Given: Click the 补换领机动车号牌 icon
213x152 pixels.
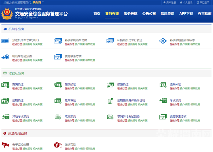Looking at the screenshot, I should (x=58, y=41).
